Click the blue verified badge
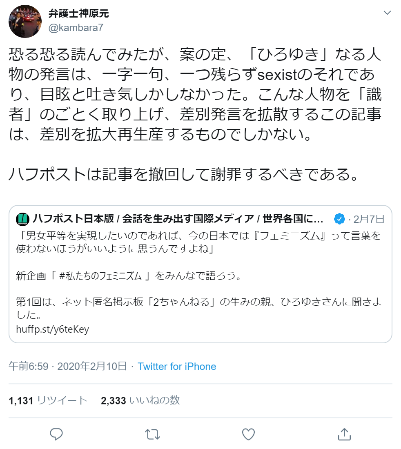The height and width of the screenshot is (449, 401). [339, 219]
